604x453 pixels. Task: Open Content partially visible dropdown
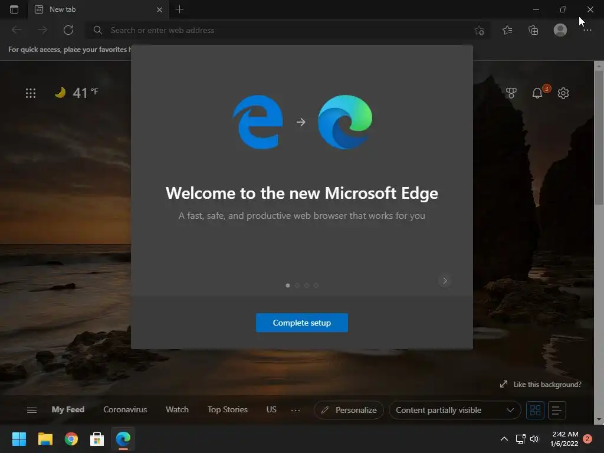pos(455,411)
